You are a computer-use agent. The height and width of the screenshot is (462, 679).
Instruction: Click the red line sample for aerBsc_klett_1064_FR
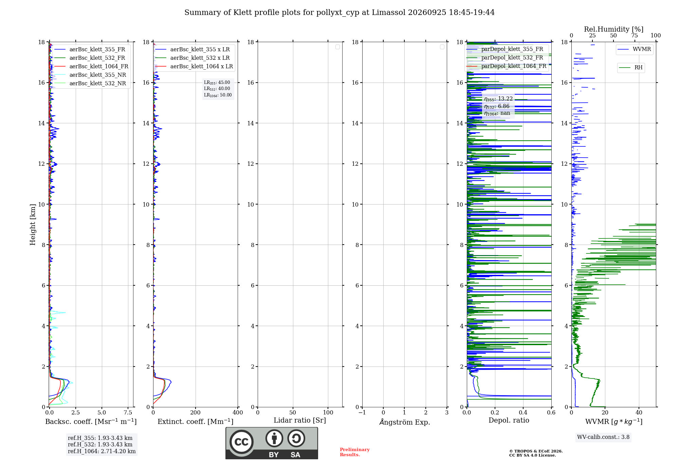pos(60,67)
